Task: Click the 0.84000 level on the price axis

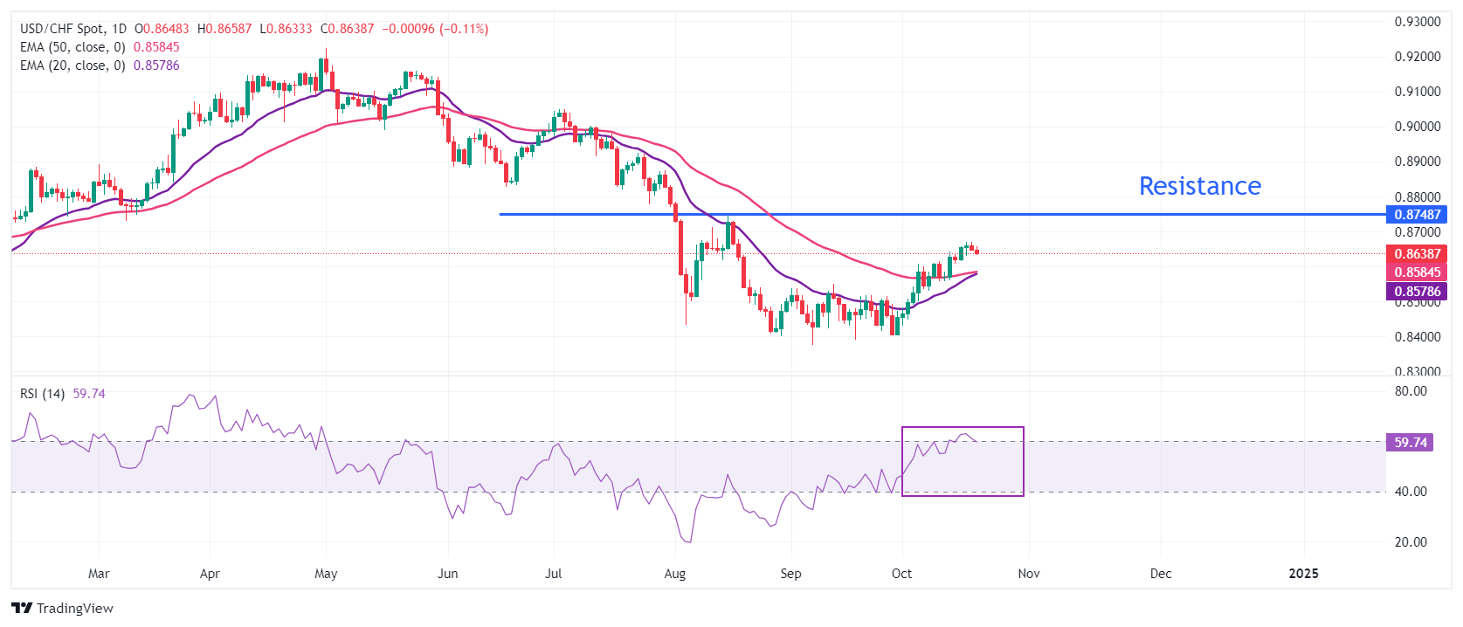Action: pyautogui.click(x=1417, y=337)
